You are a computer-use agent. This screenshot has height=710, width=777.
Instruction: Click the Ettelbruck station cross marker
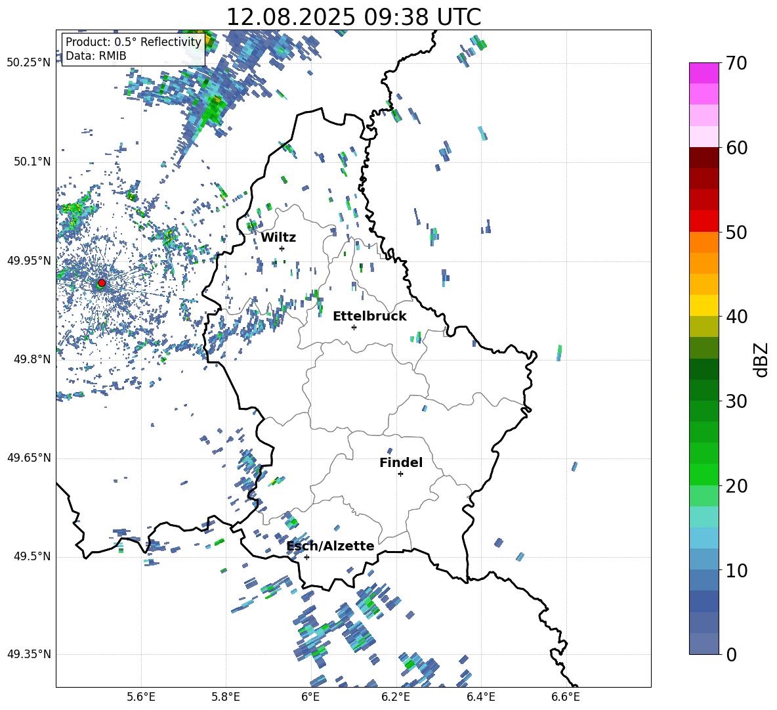point(354,327)
